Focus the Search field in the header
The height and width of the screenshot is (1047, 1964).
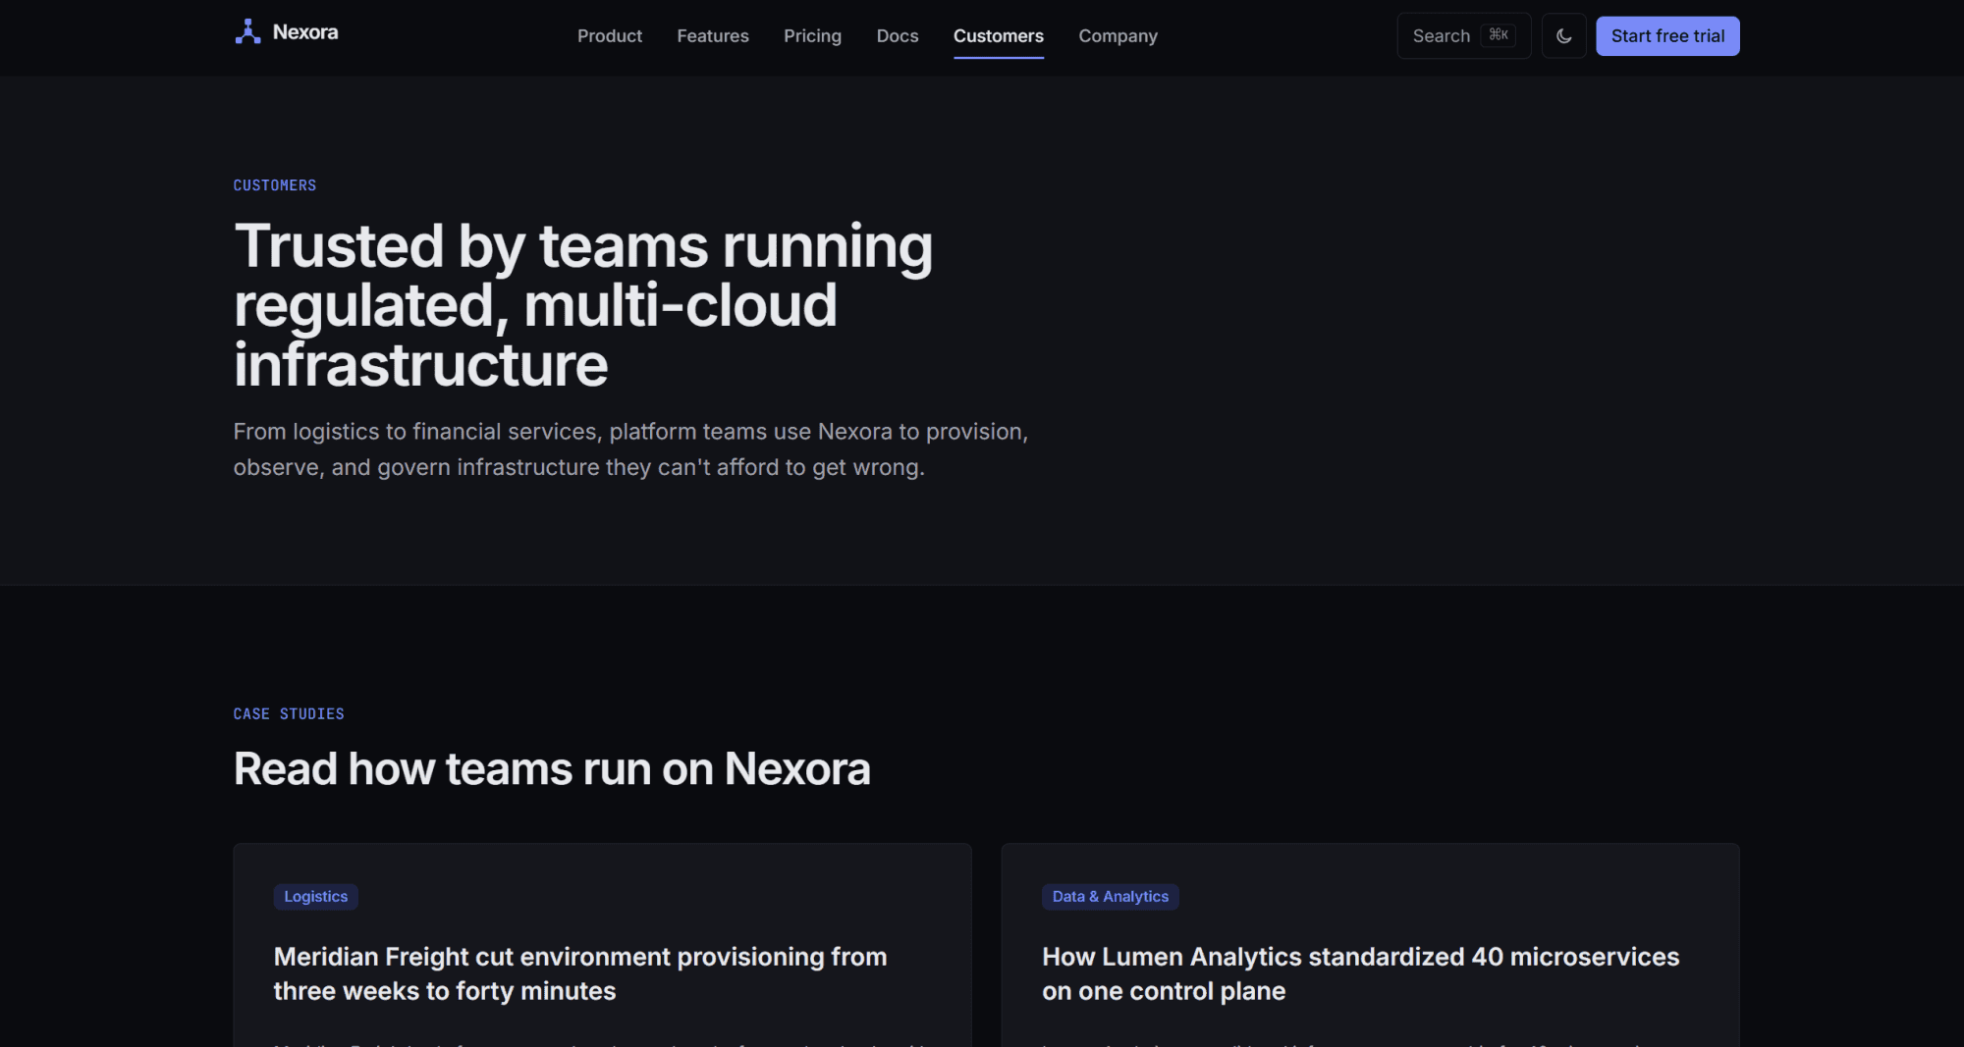[1463, 36]
